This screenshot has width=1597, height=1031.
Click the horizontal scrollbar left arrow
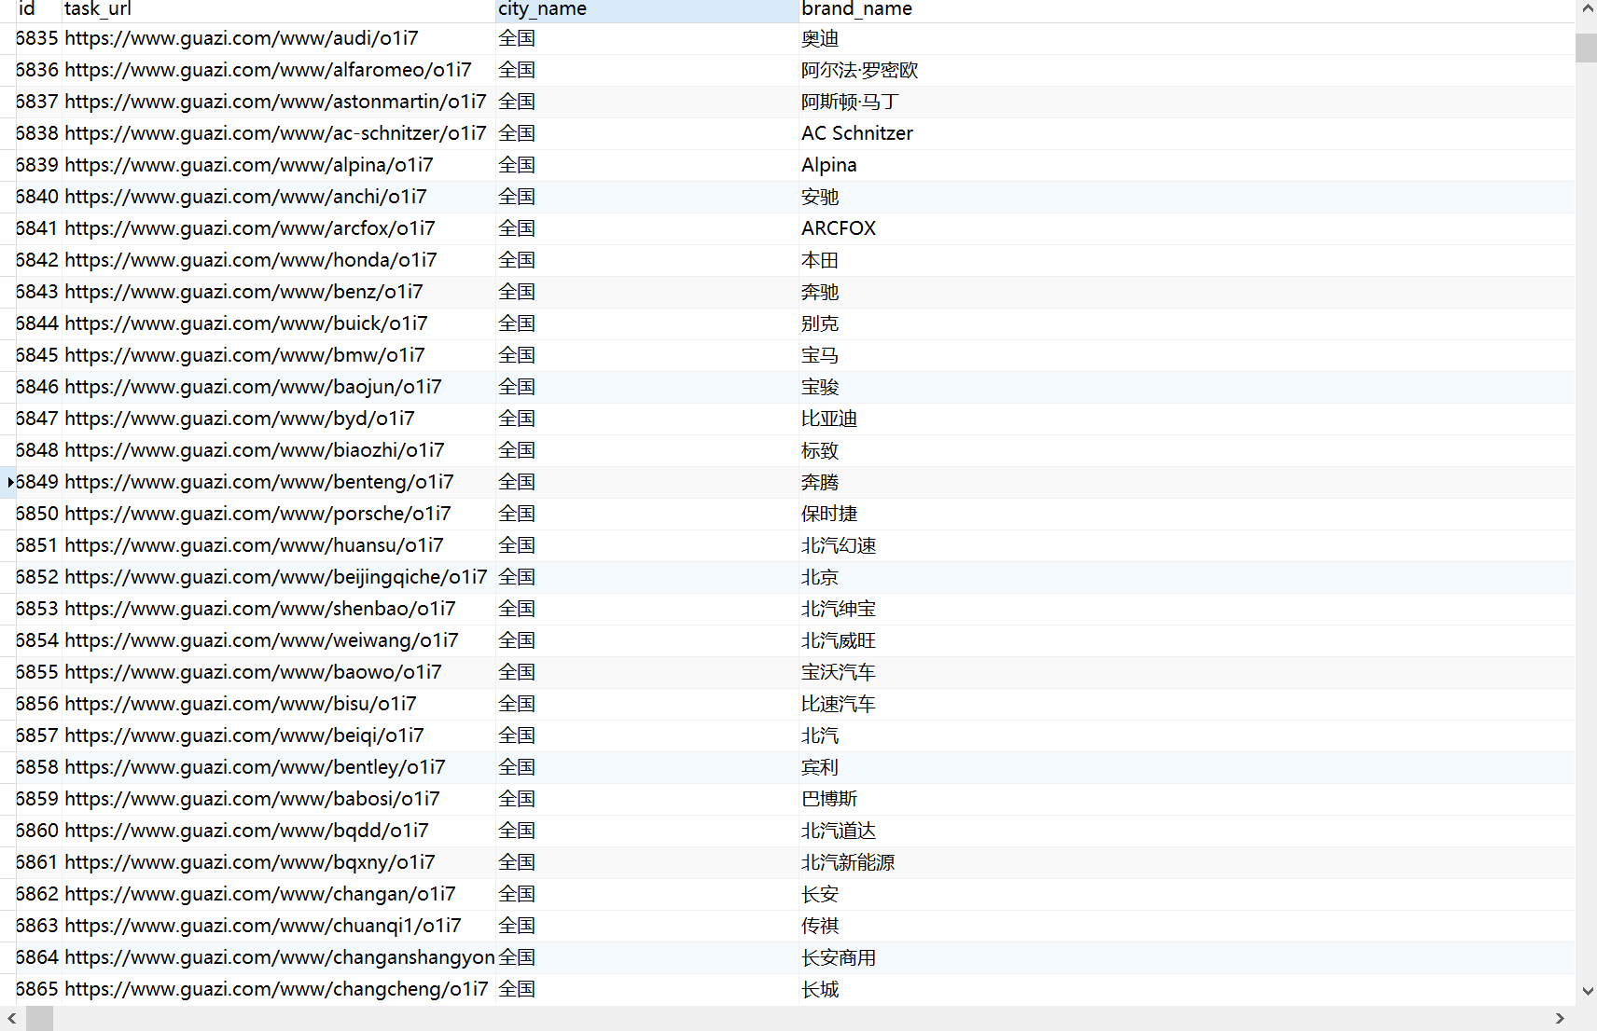pyautogui.click(x=11, y=1019)
